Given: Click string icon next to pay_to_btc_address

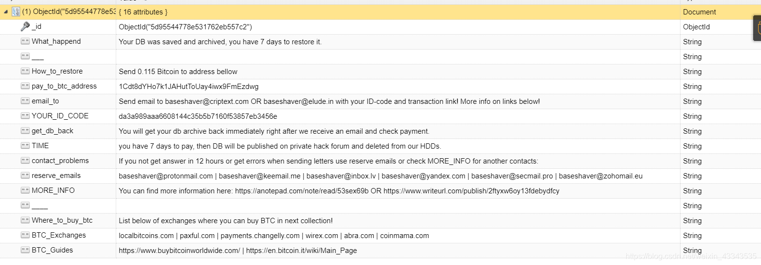Looking at the screenshot, I should tap(25, 86).
